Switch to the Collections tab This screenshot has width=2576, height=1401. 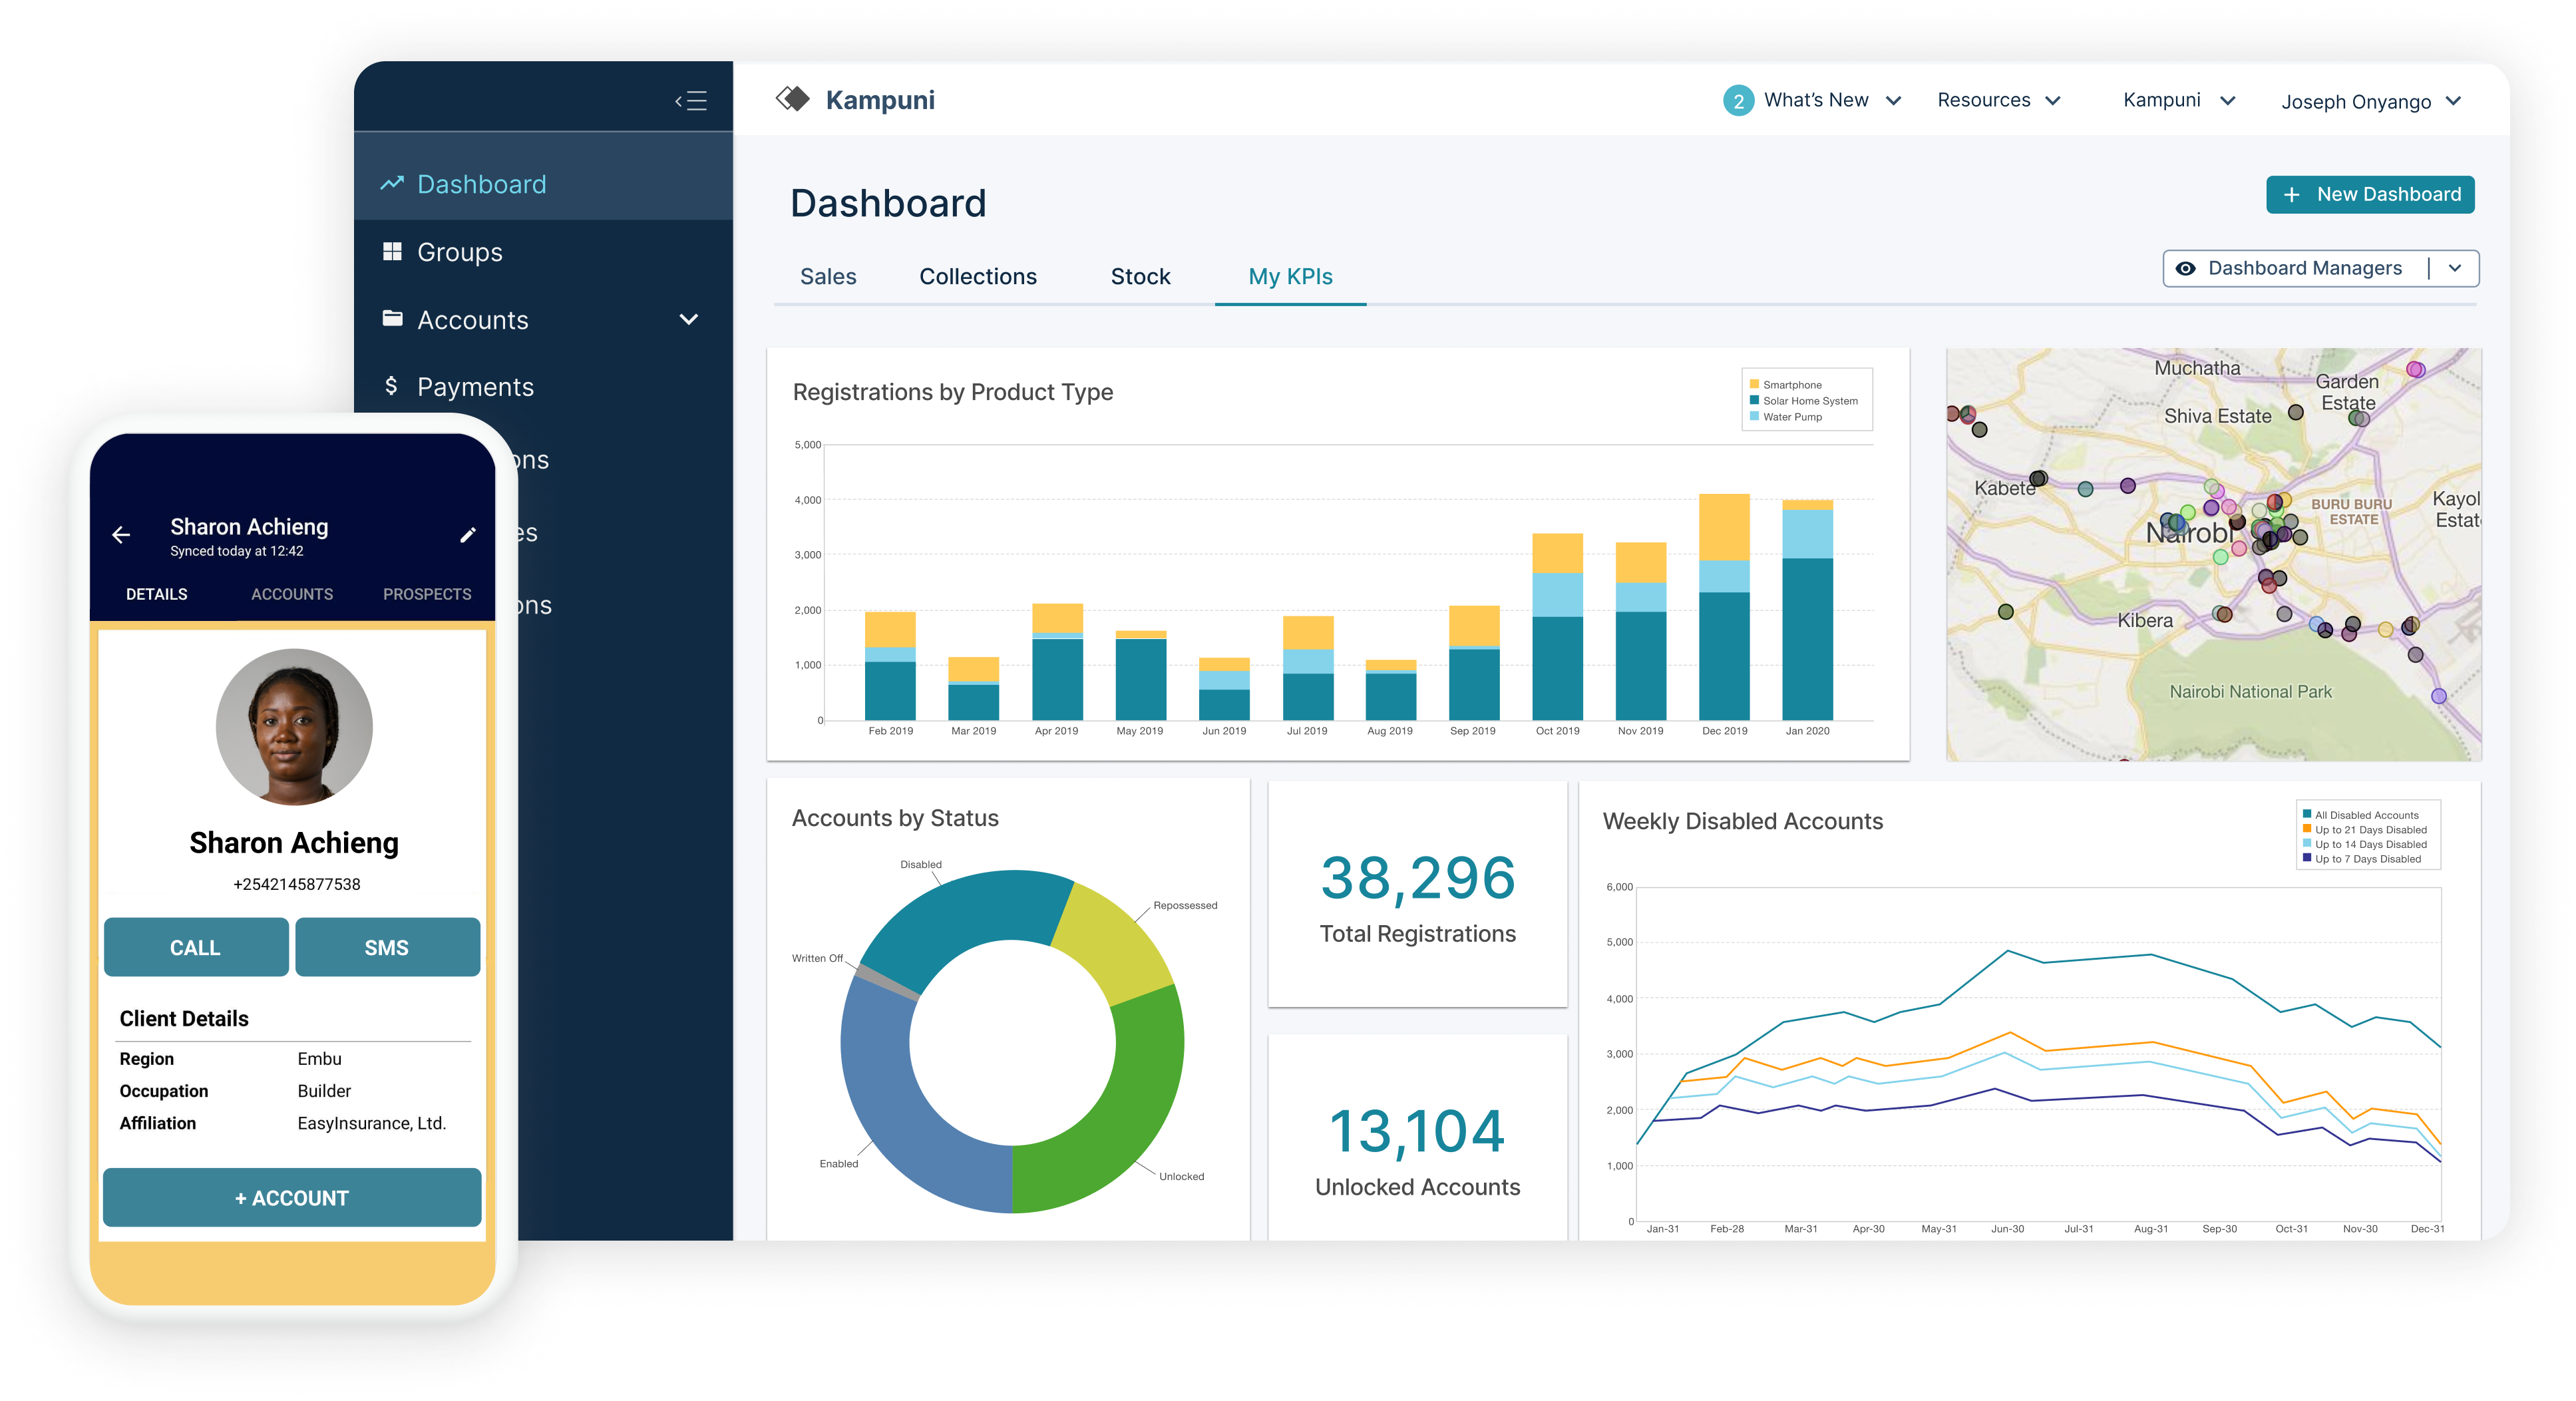pyautogui.click(x=977, y=276)
